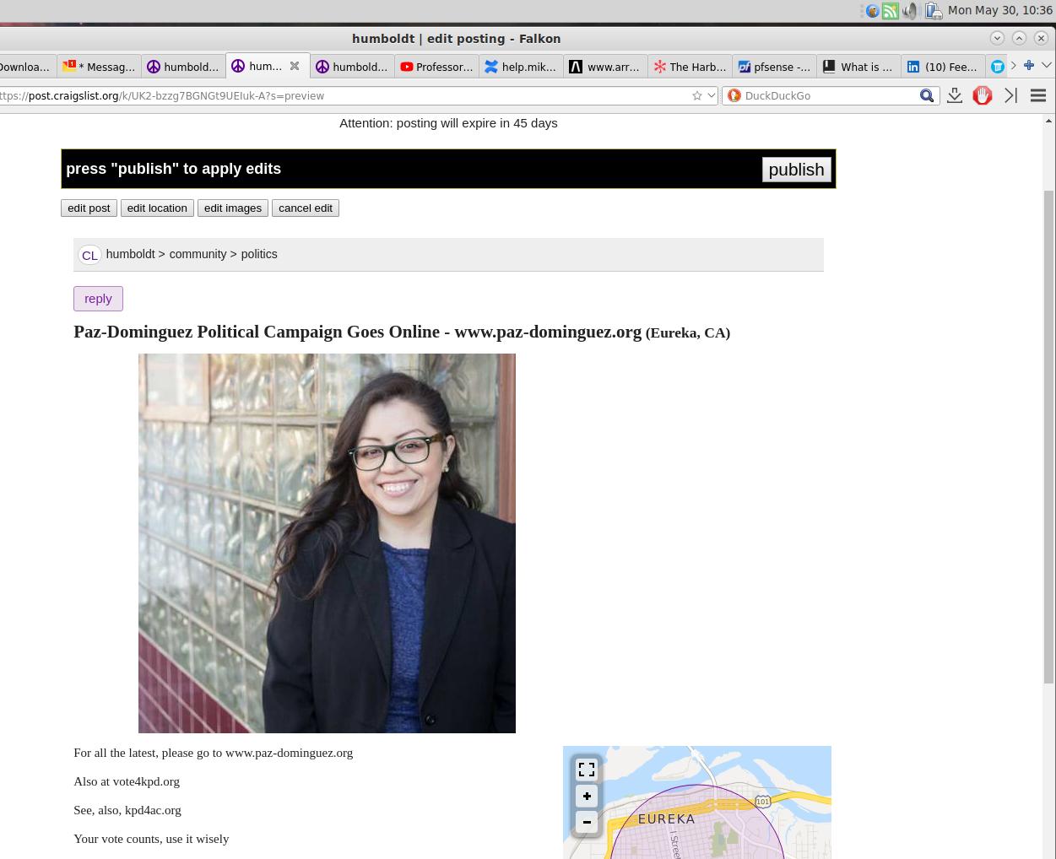The width and height of the screenshot is (1056, 859).
Task: Click the RSS feed tray icon
Action: point(891,11)
